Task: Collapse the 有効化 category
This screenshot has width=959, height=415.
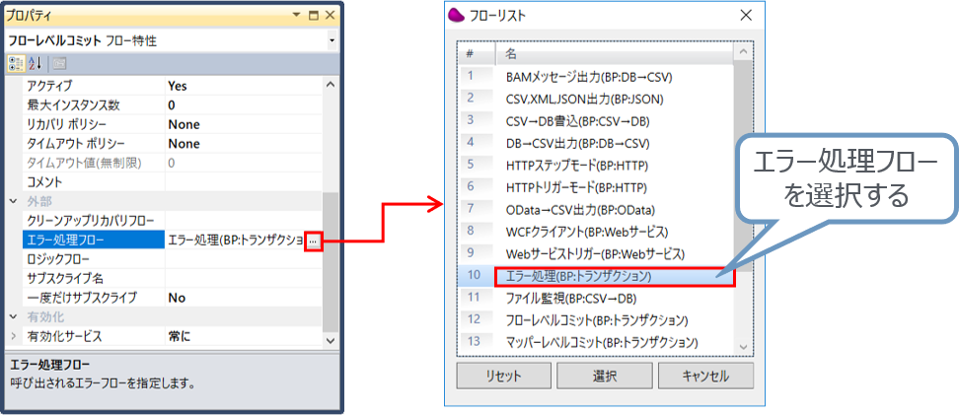Action: pyautogui.click(x=14, y=316)
